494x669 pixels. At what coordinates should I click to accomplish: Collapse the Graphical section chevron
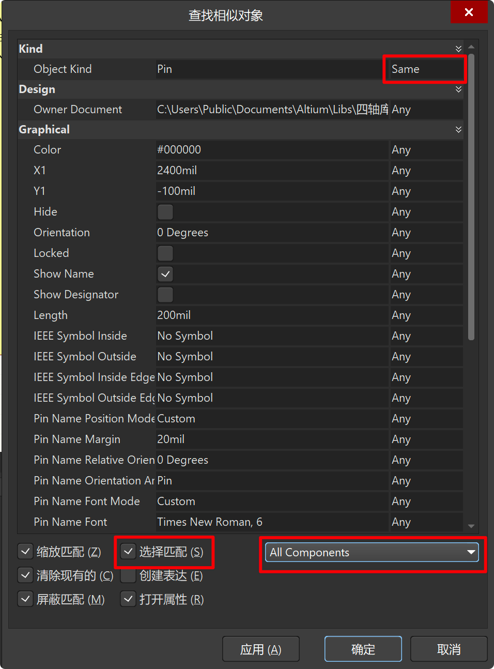click(458, 130)
